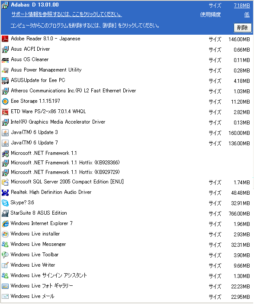
Task: Click the Windows Live Writer icon
Action: [x=5, y=265]
